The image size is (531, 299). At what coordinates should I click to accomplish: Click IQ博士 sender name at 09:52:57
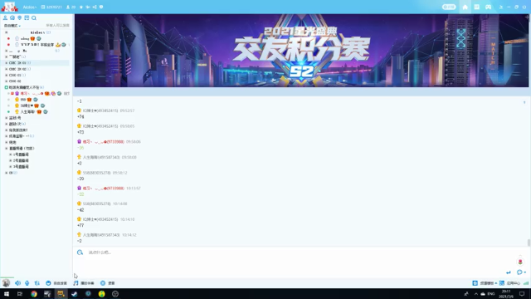(x=100, y=110)
